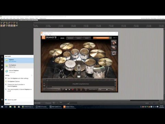Open Reaper's View menu
The width and height of the screenshot is (165, 124).
click(x=7, y=18)
